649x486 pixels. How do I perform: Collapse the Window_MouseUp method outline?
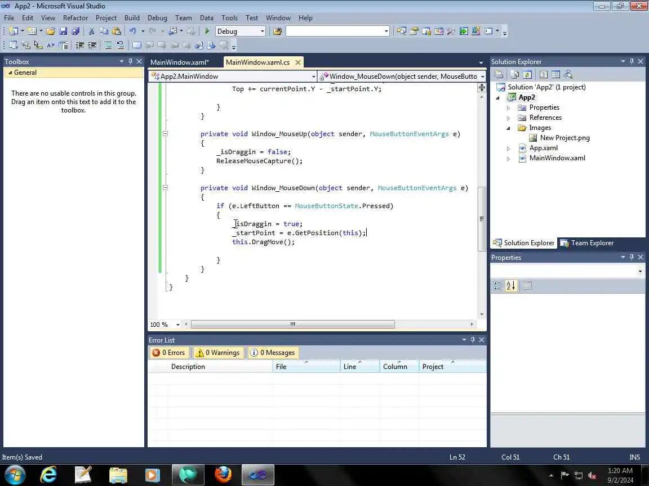(x=165, y=133)
